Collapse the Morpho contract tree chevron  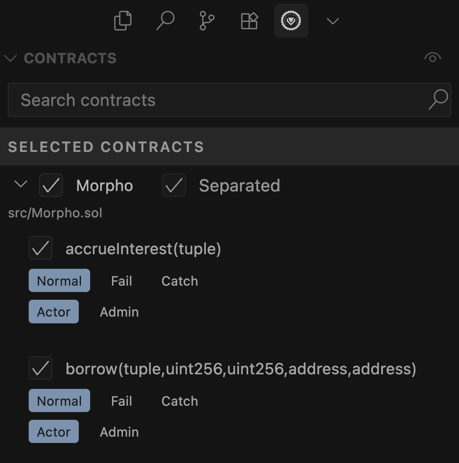[20, 184]
